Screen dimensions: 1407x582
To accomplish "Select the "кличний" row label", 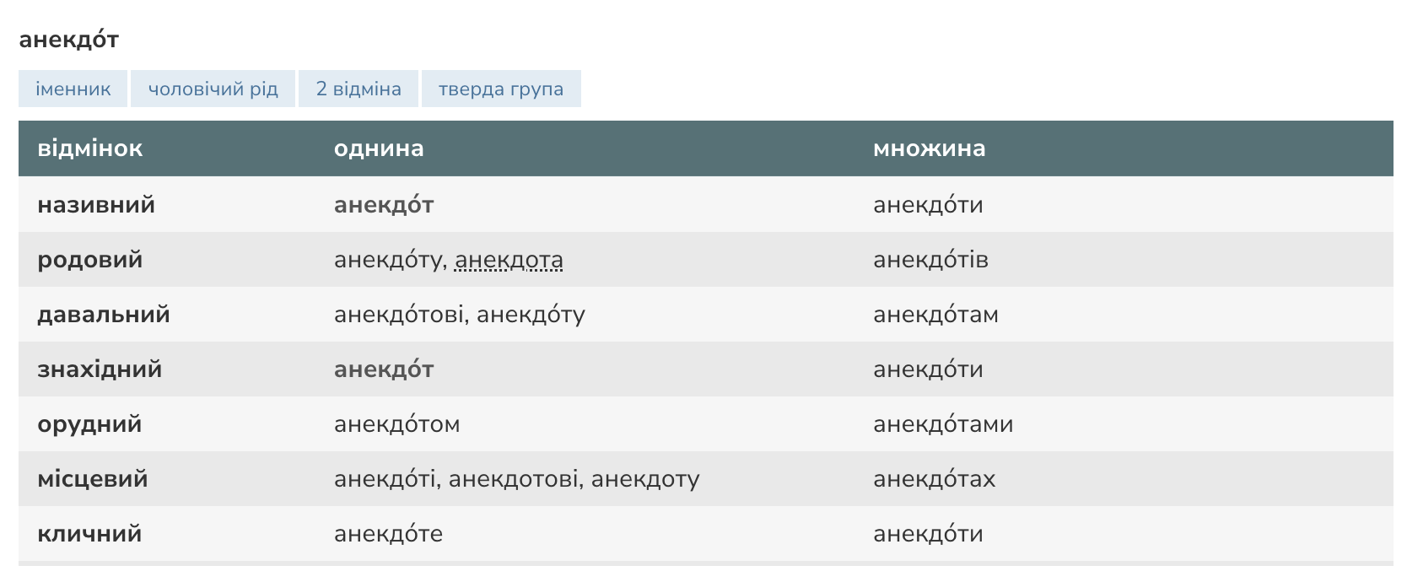I will (x=89, y=534).
